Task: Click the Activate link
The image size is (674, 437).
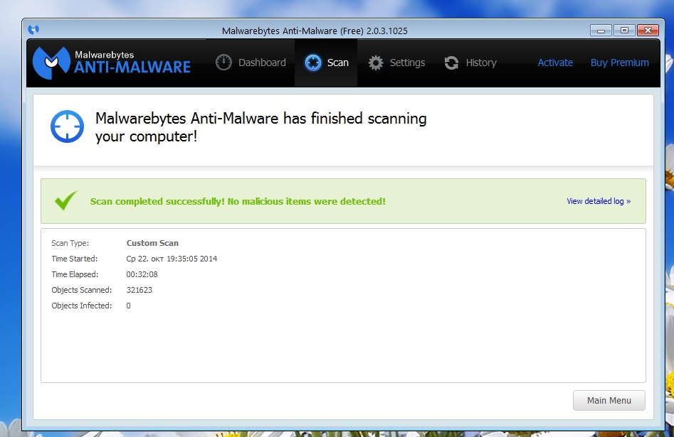Action: [x=555, y=63]
